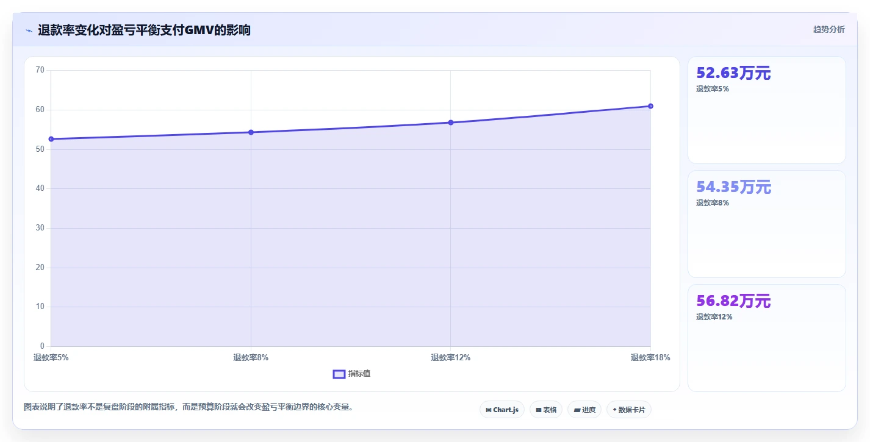The height and width of the screenshot is (442, 870).
Task: Select the 表格 tag chip
Action: click(545, 410)
